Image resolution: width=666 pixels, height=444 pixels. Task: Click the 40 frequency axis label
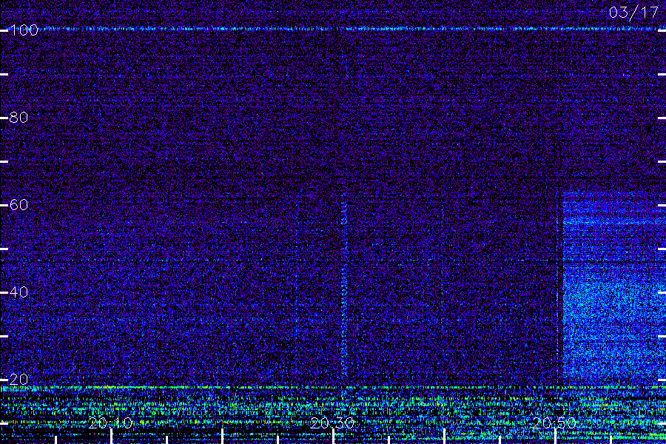[18, 292]
